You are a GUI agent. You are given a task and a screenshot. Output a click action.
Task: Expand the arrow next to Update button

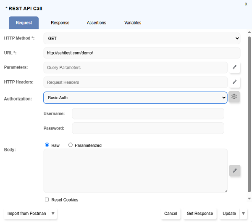click(243, 214)
